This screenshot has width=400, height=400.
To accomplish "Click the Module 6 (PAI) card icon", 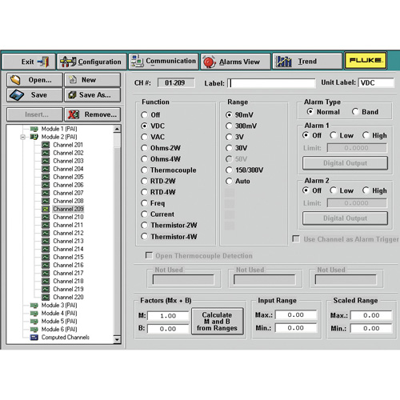I will tap(34, 330).
